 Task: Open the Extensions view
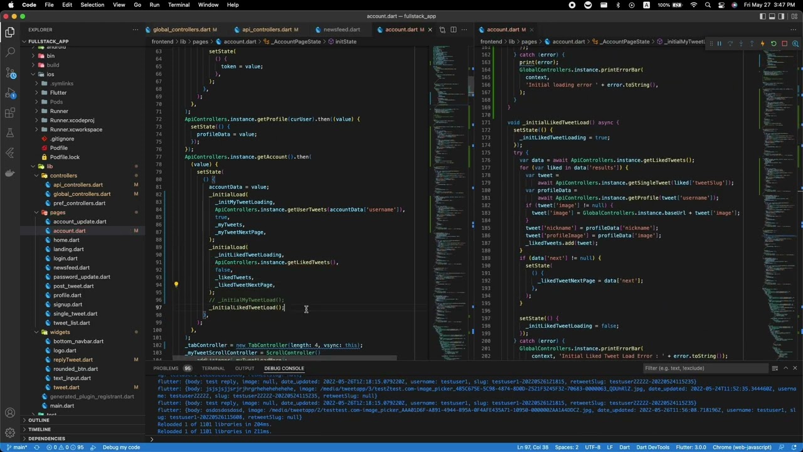click(10, 113)
